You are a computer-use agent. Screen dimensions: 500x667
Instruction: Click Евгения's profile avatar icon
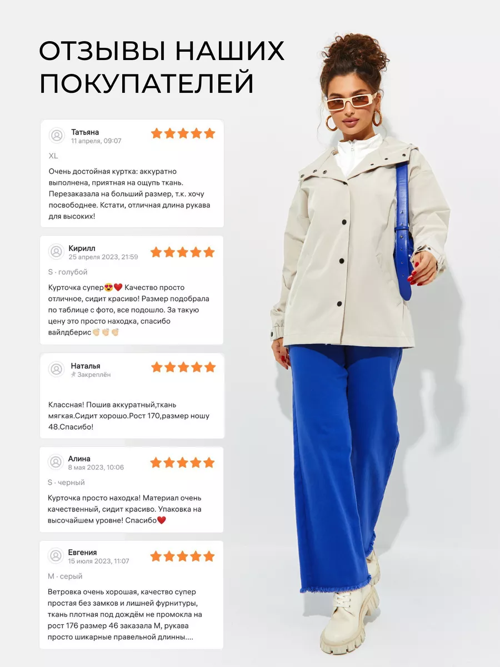[56, 556]
